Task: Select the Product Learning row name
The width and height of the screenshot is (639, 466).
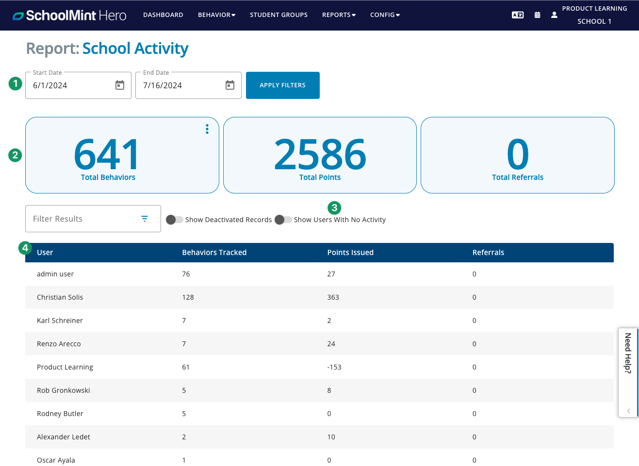Action: tap(65, 367)
